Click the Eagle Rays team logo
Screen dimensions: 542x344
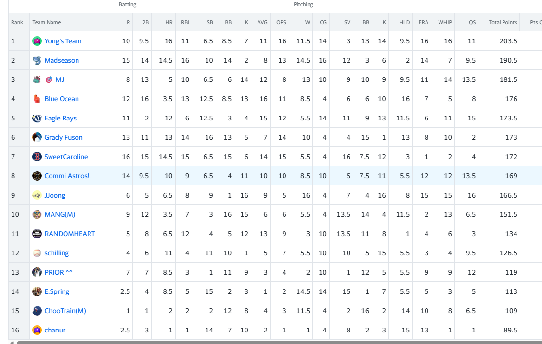37,119
